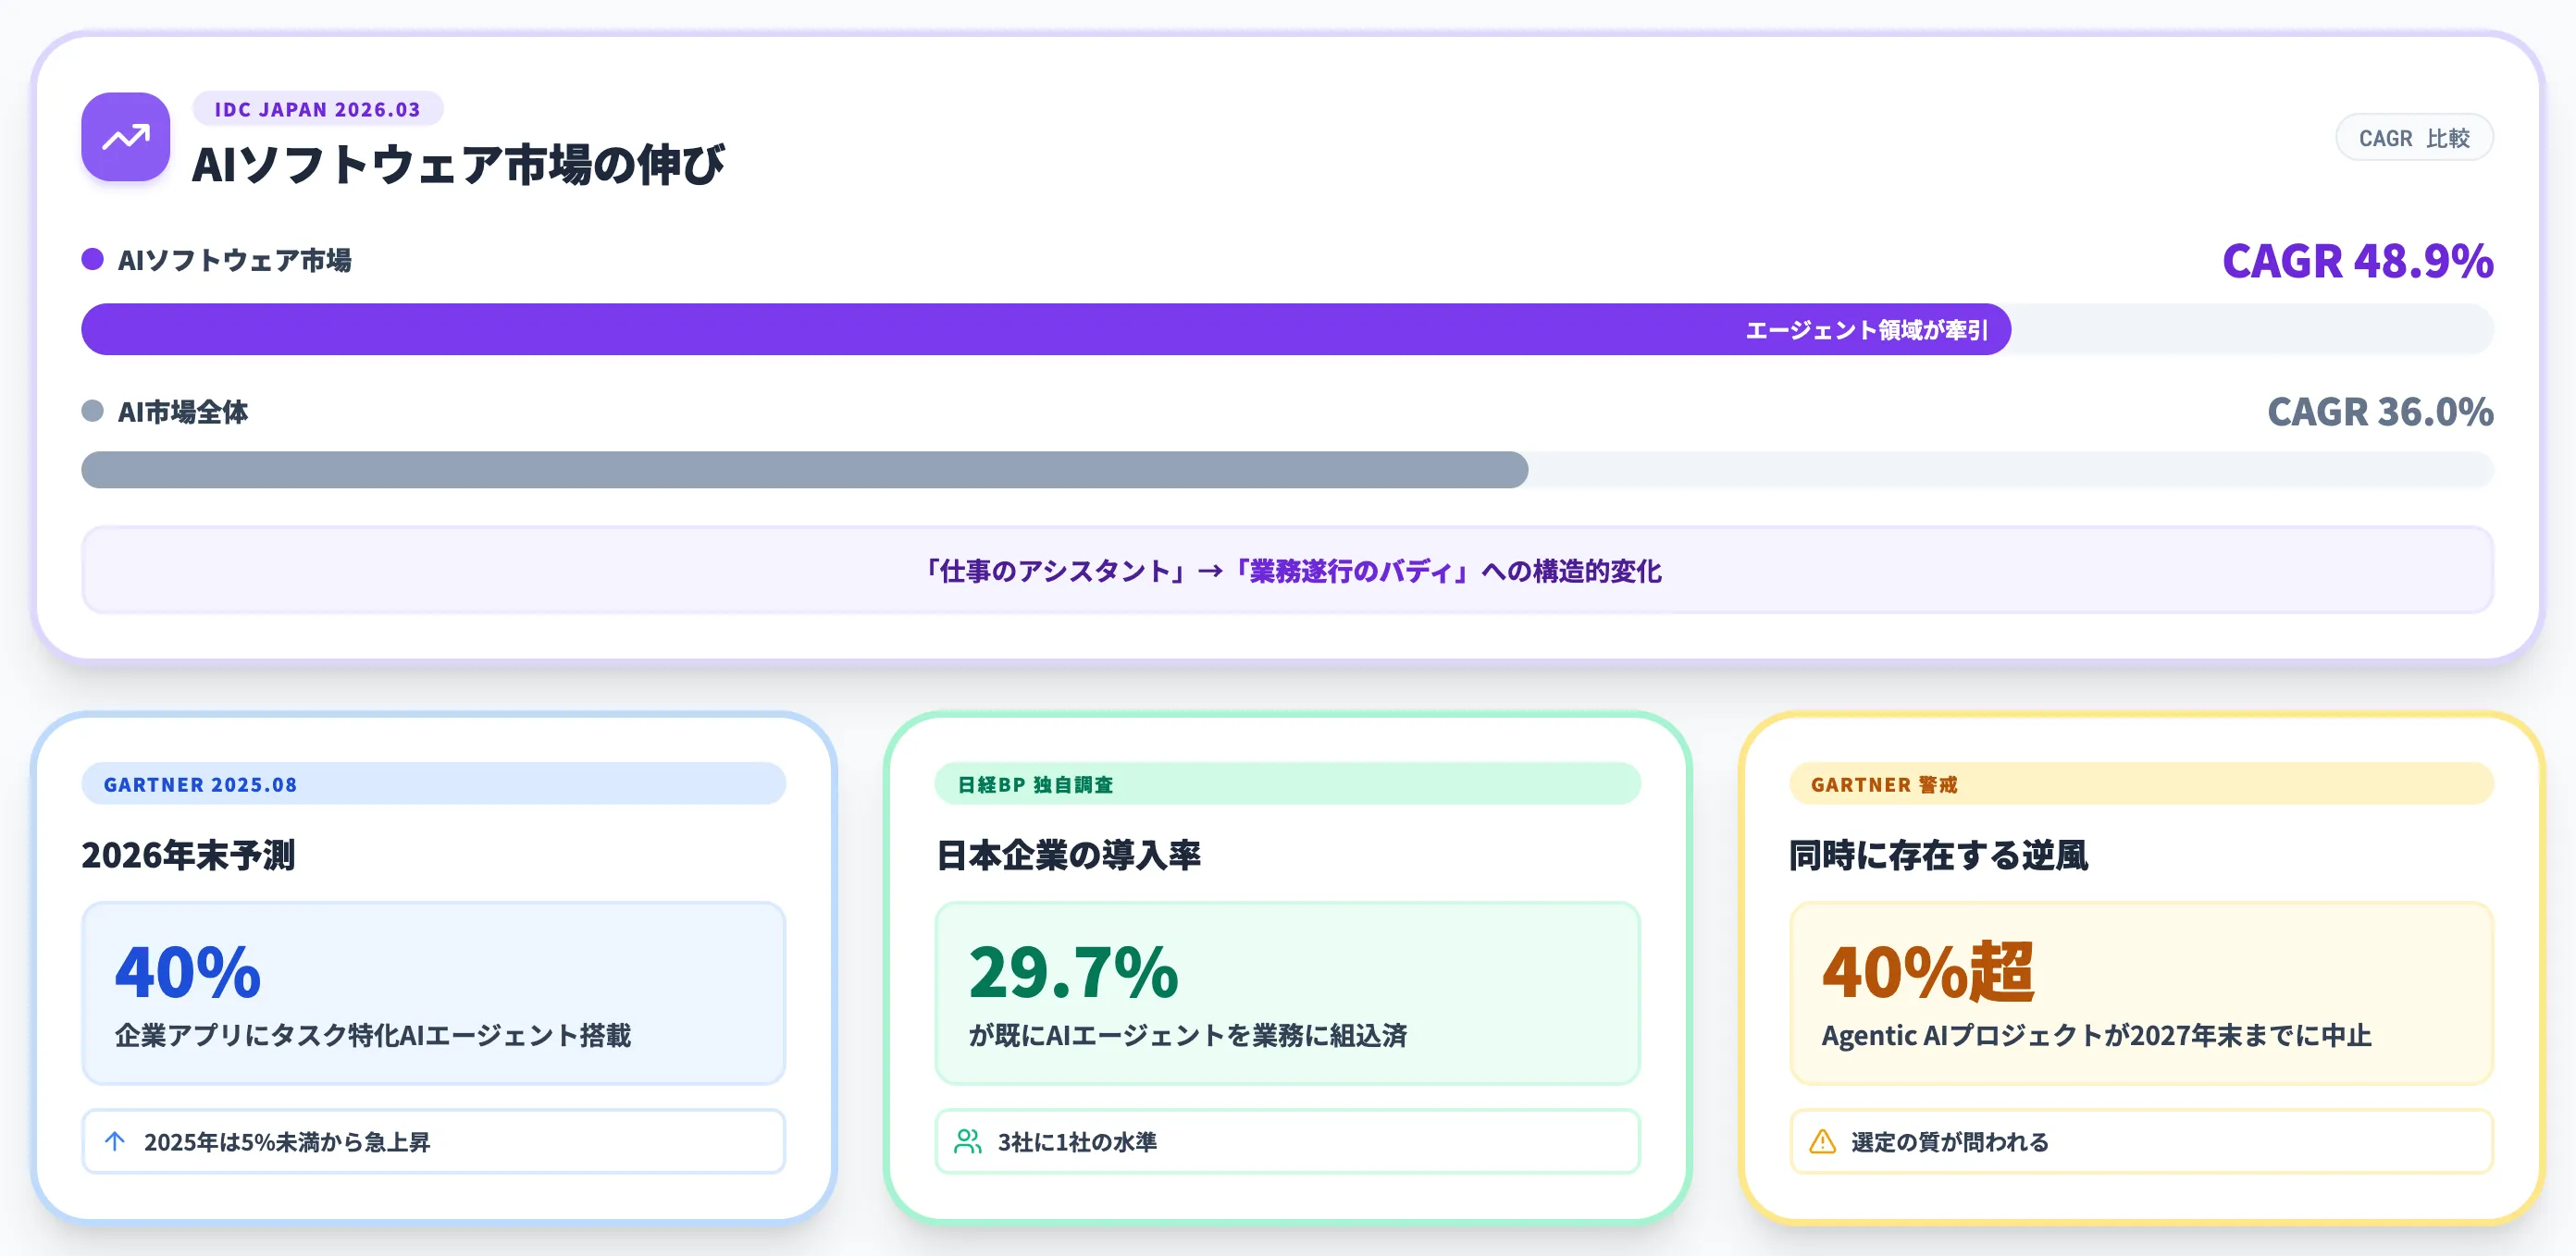Click the エージェント領域が牽引 bar label
The height and width of the screenshot is (1256, 2576).
1866,330
